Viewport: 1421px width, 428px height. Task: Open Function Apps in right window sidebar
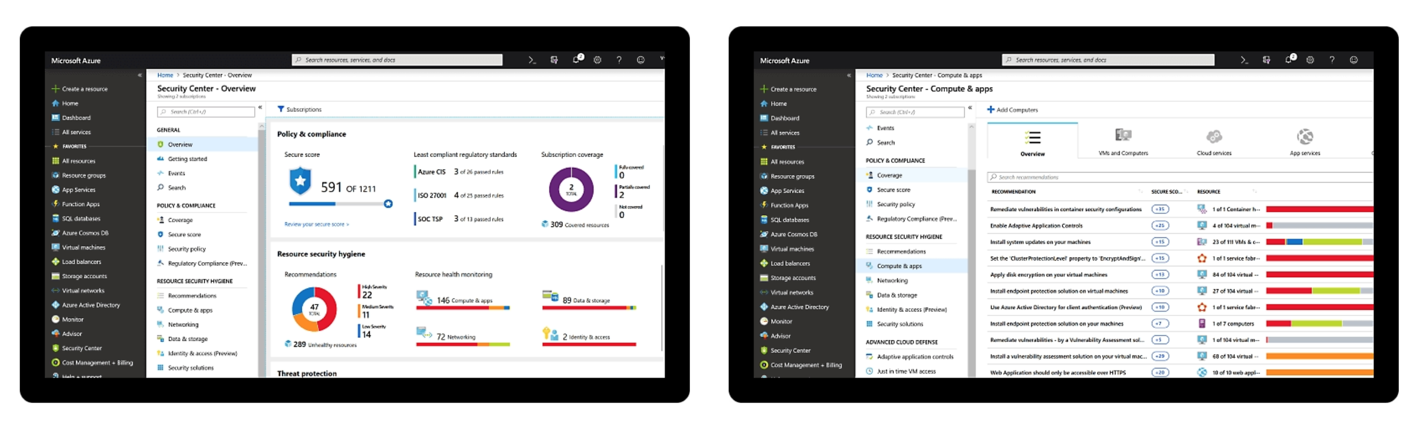pos(784,206)
